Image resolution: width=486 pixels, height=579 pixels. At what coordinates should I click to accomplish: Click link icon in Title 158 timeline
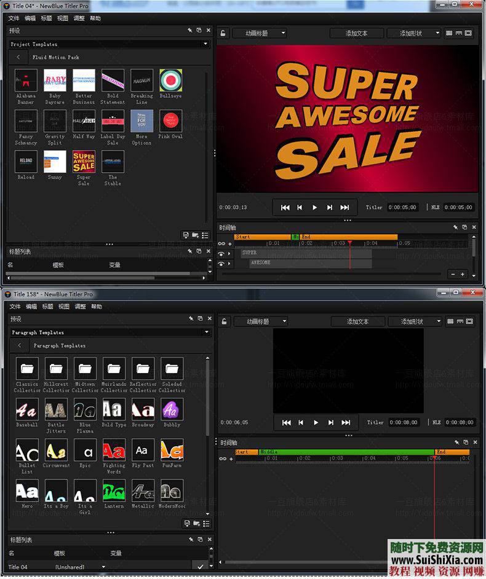222,459
